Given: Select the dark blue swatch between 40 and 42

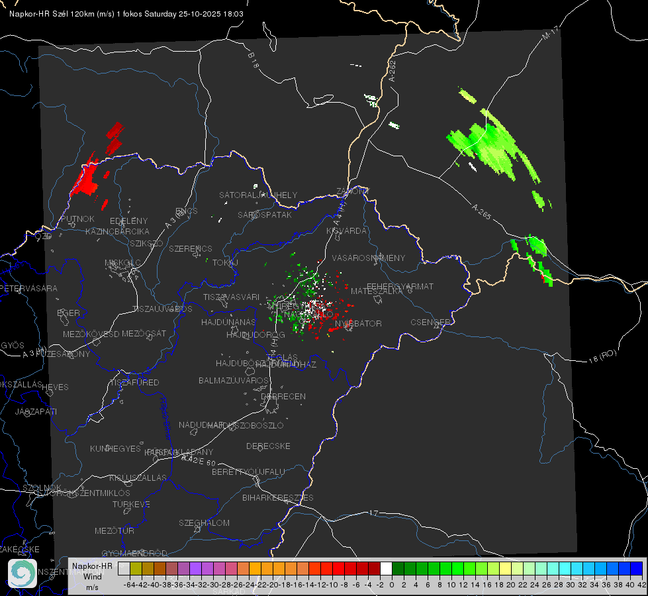Looking at the screenshot, I should coord(637,568).
